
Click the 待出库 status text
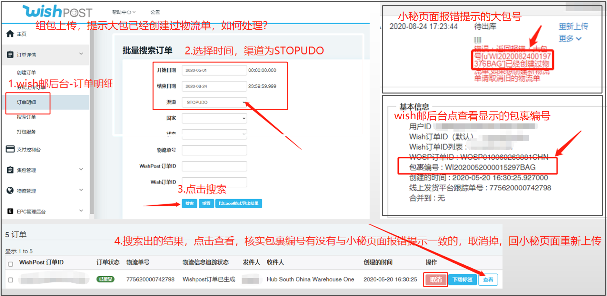[x=485, y=26]
